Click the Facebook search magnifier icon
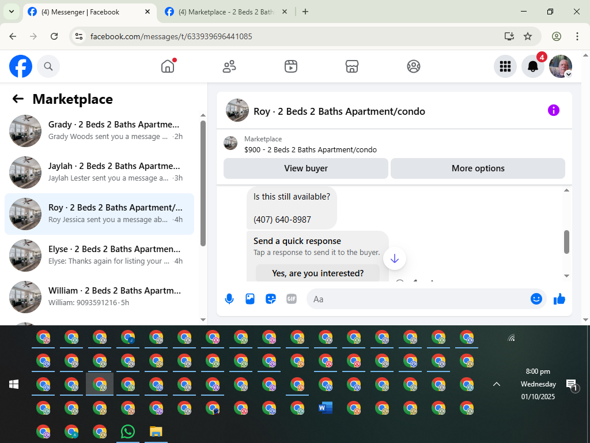 pyautogui.click(x=48, y=66)
